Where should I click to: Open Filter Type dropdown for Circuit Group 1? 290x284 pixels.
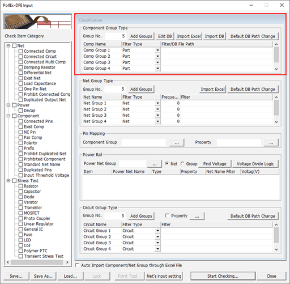click(x=157, y=231)
